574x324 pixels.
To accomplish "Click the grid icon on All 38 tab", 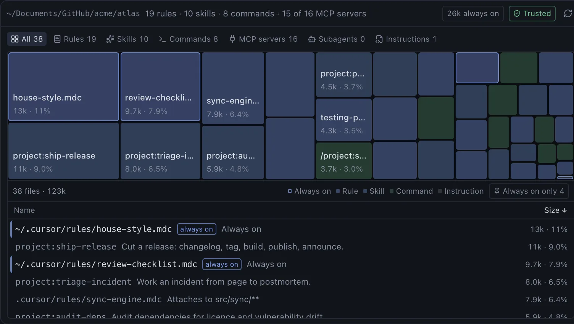I will coord(15,39).
